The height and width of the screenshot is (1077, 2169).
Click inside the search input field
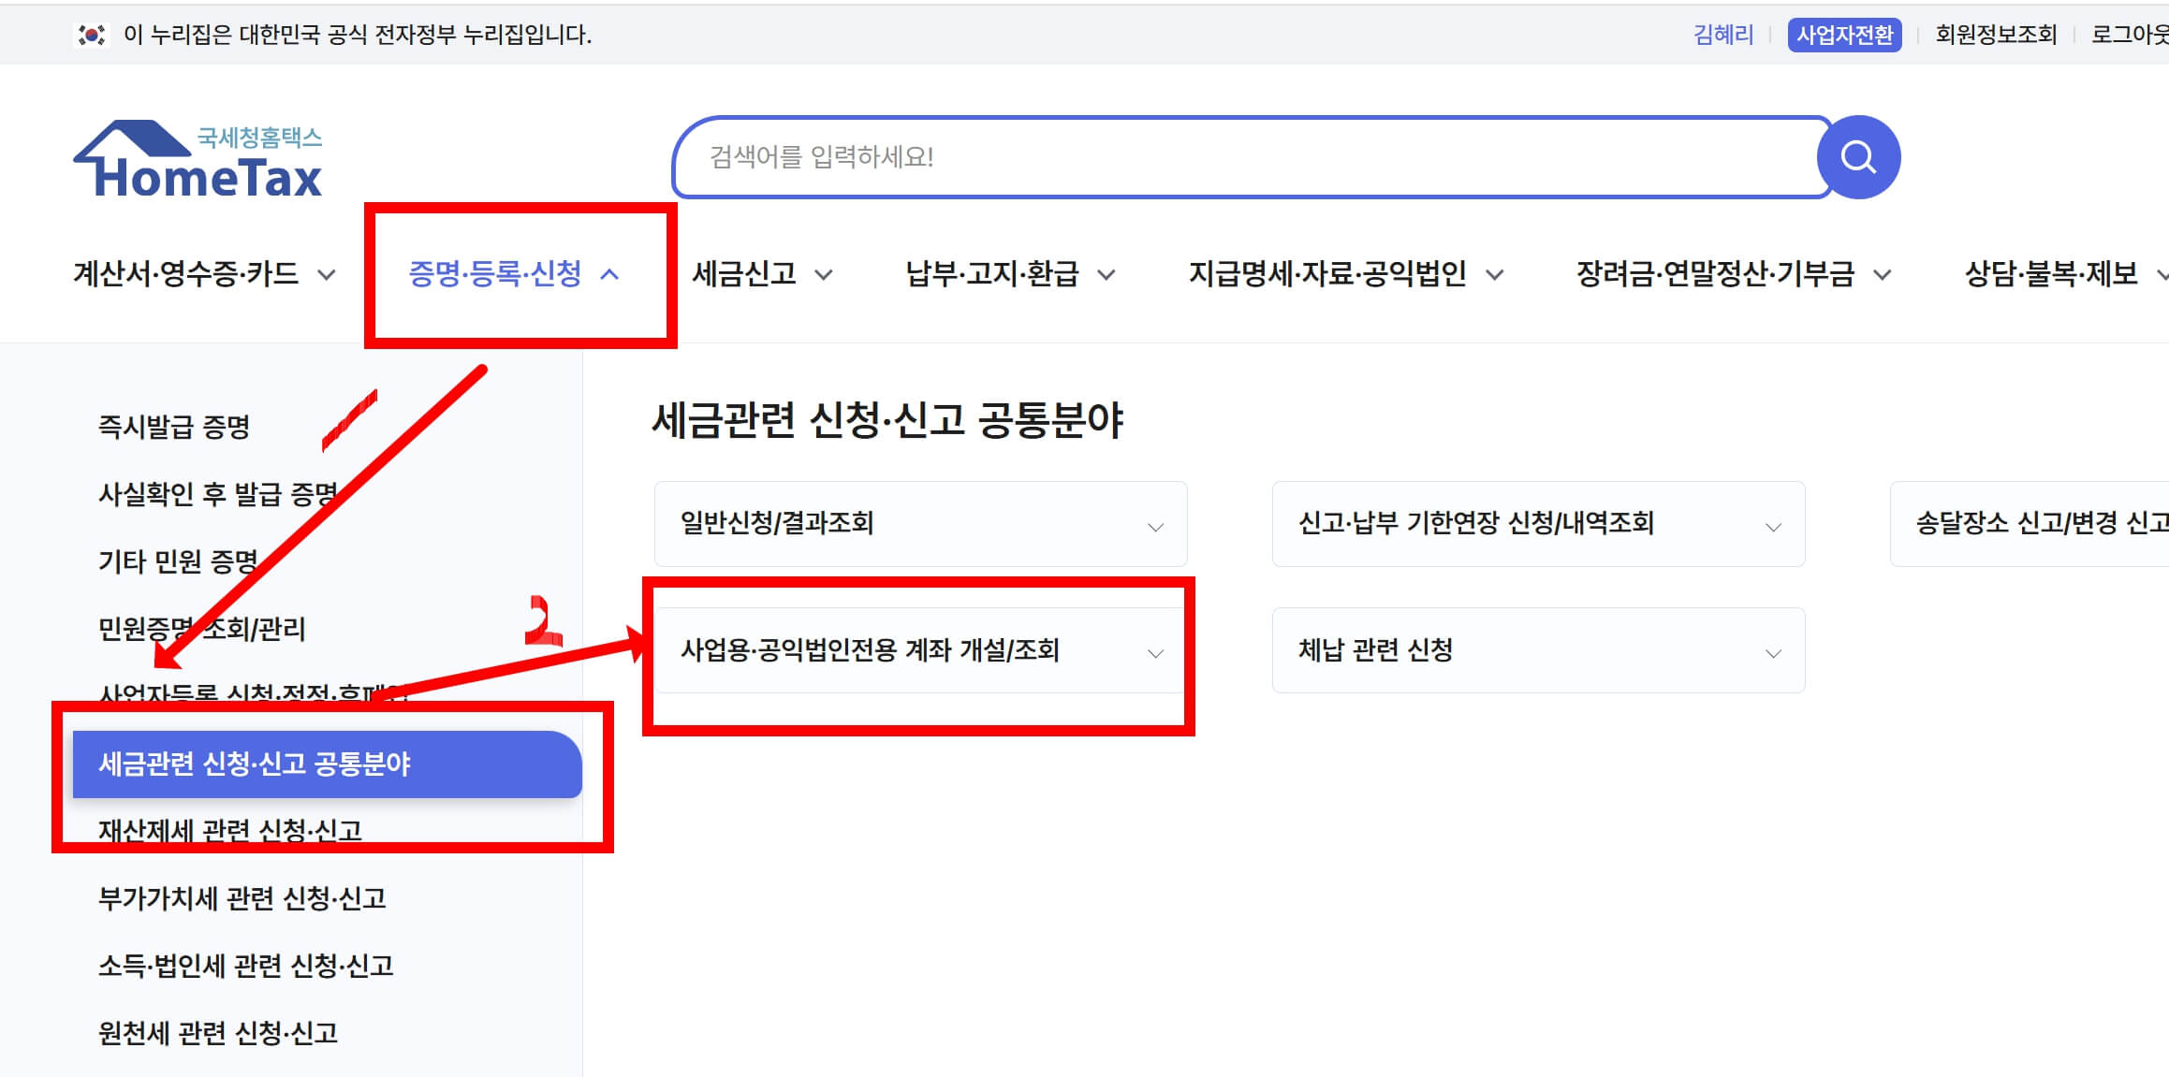click(x=1217, y=157)
